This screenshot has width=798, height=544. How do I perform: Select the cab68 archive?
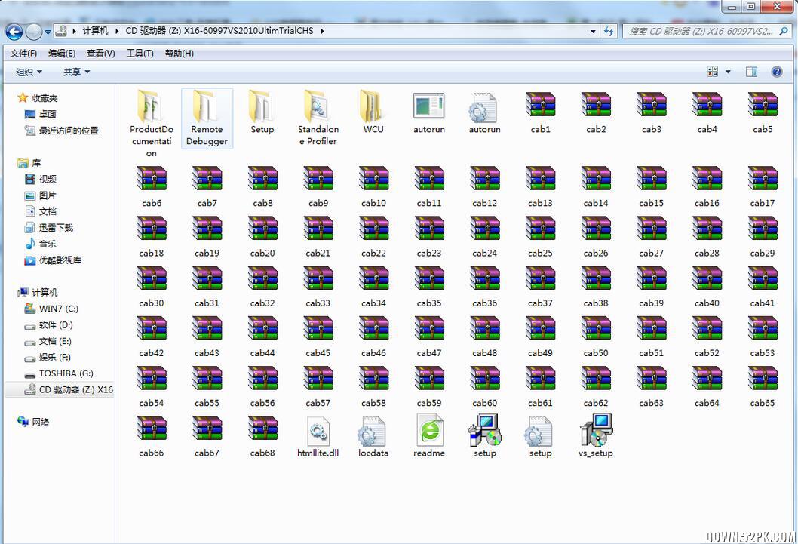pos(262,436)
